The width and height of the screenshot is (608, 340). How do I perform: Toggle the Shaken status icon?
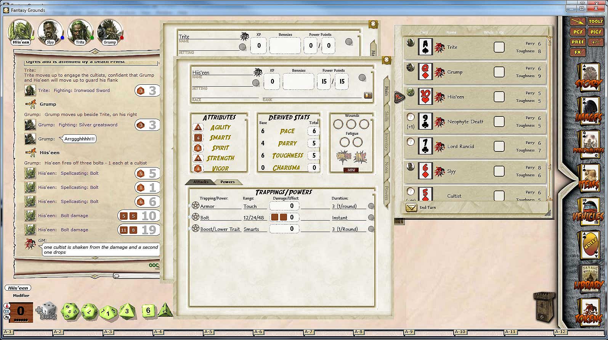point(344,157)
